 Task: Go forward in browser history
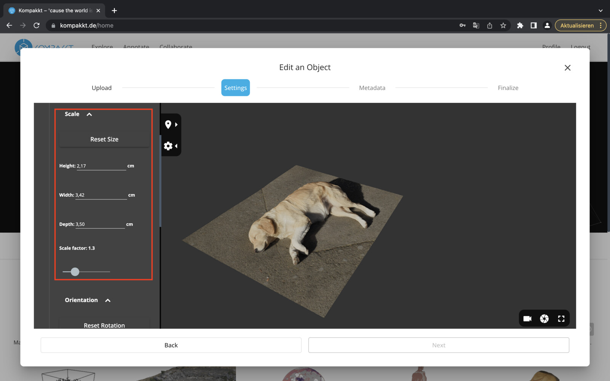[x=23, y=26]
